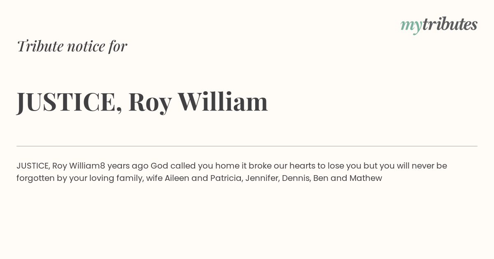The height and width of the screenshot is (259, 494).
Task: Click the name 'Jennifer,' in the text
Action: coord(262,178)
